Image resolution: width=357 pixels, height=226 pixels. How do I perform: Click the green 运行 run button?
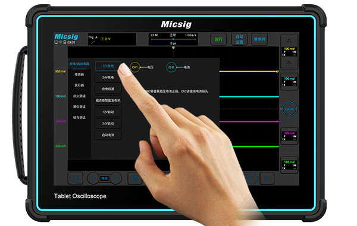[218, 39]
